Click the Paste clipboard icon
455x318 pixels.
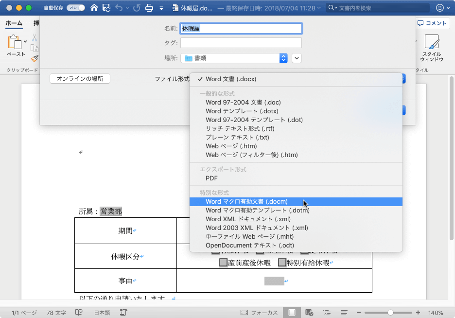(15, 42)
